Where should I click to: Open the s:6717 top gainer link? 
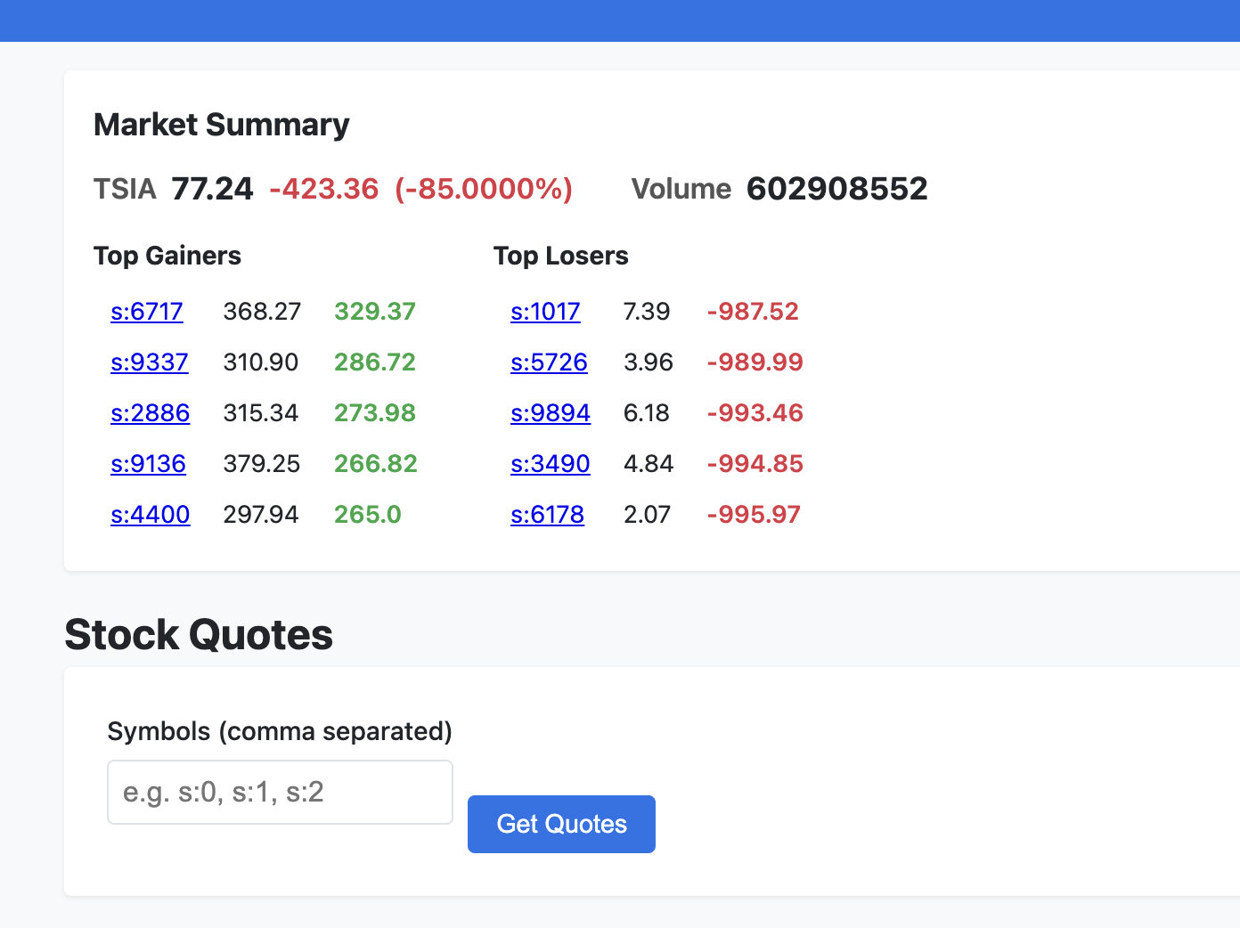(146, 312)
